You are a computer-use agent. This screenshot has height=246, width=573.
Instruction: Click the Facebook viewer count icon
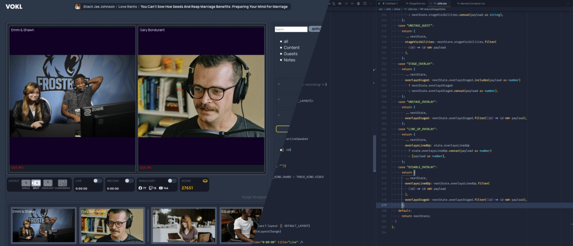click(140, 188)
